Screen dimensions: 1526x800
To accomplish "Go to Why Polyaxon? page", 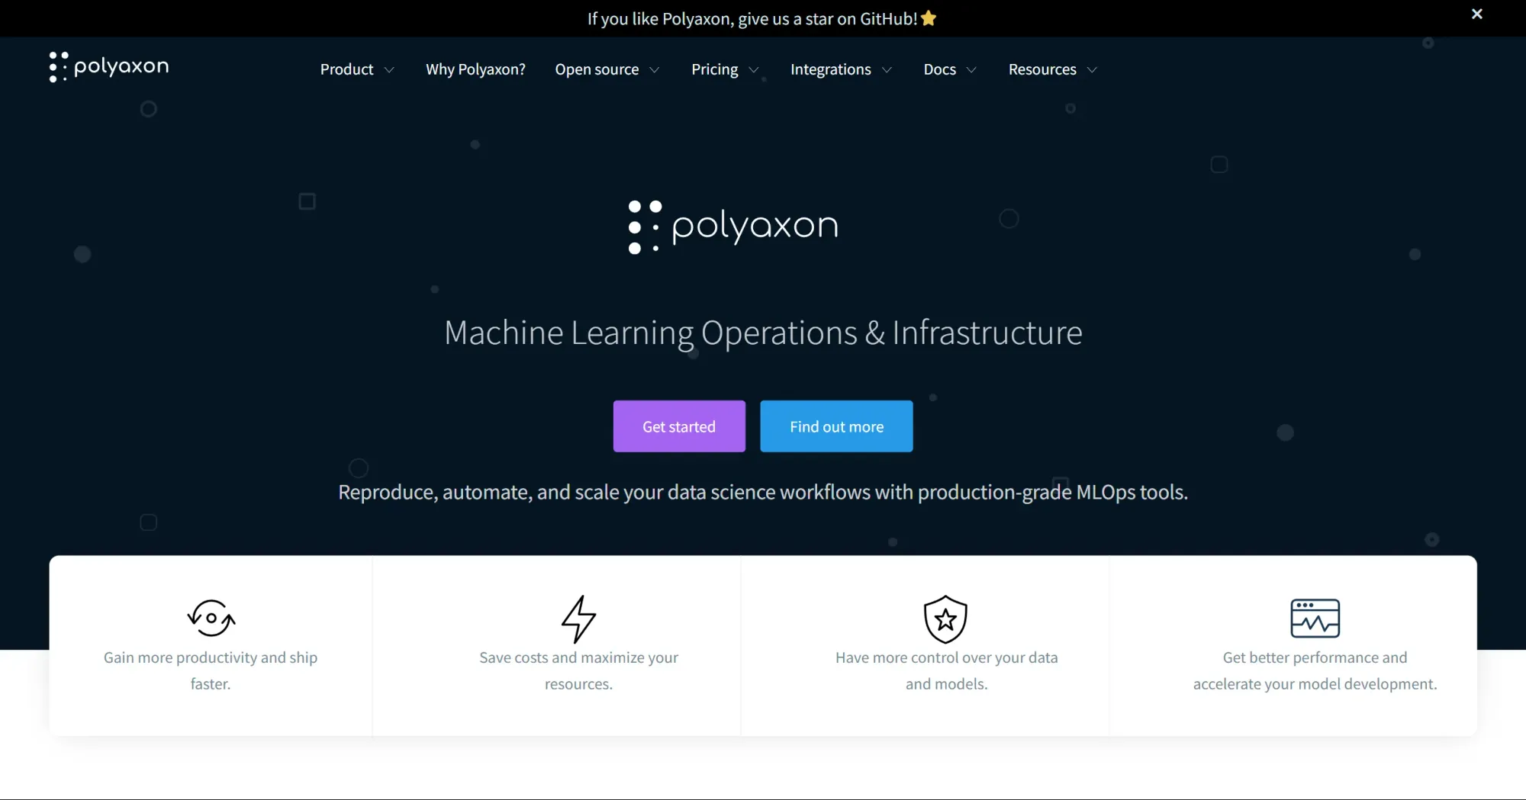I will 475,69.
